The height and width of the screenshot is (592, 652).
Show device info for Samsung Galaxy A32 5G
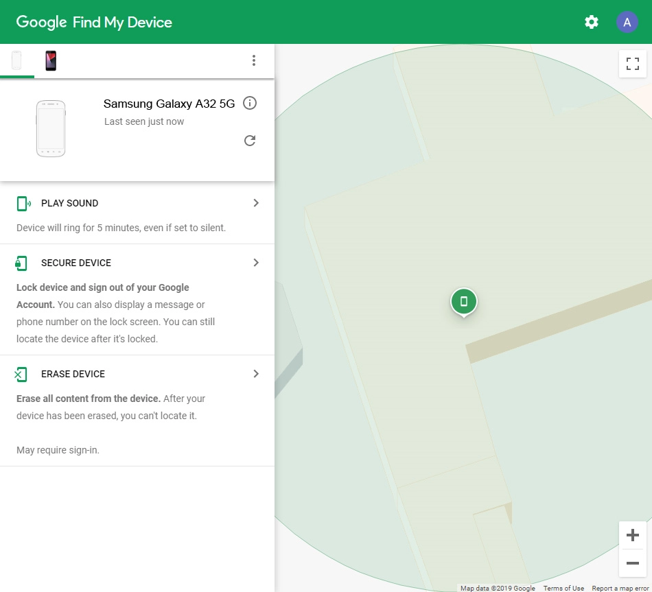(250, 104)
